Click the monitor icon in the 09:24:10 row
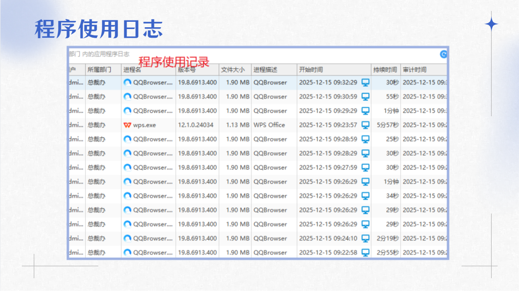The image size is (519, 291). tap(366, 238)
